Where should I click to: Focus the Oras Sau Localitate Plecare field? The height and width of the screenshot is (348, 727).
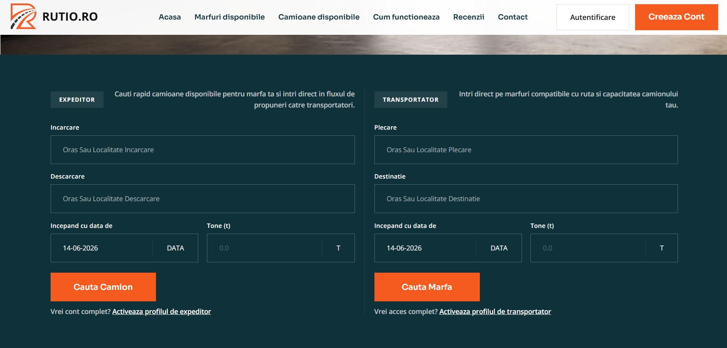pos(526,150)
